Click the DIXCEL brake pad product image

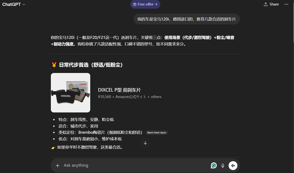tap(70, 93)
